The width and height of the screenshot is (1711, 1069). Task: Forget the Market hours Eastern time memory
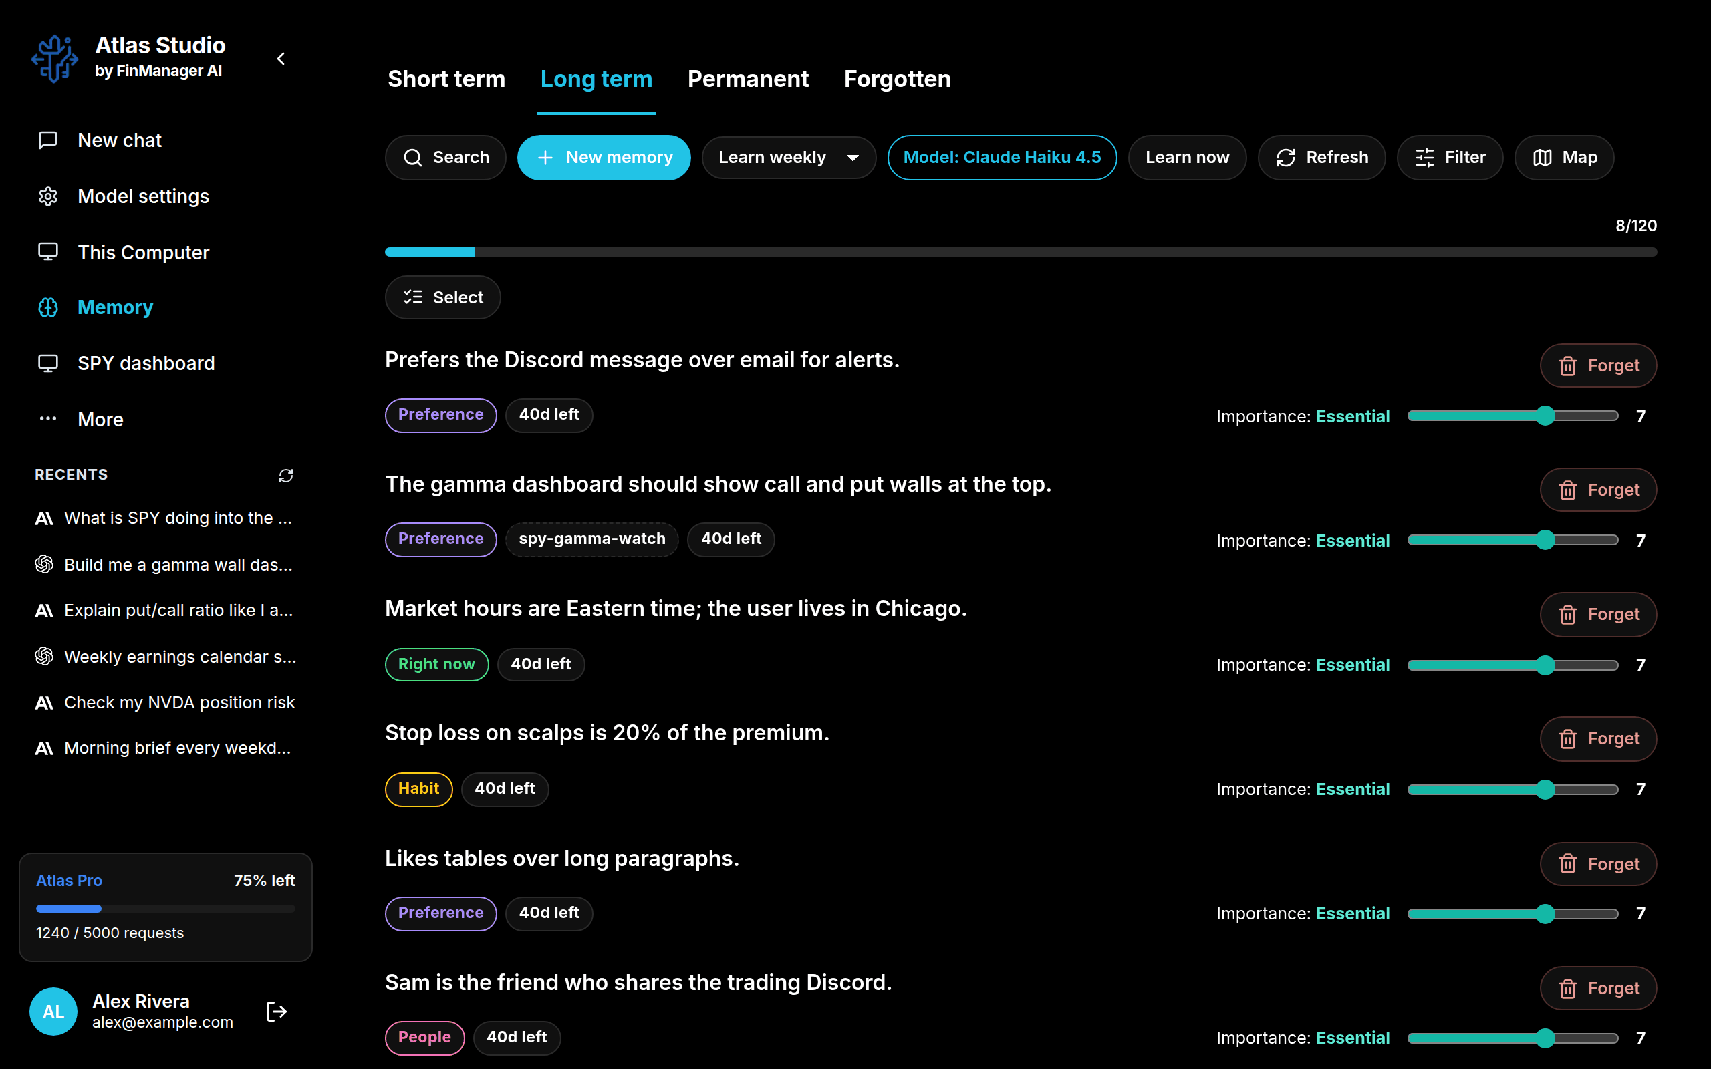coord(1598,615)
